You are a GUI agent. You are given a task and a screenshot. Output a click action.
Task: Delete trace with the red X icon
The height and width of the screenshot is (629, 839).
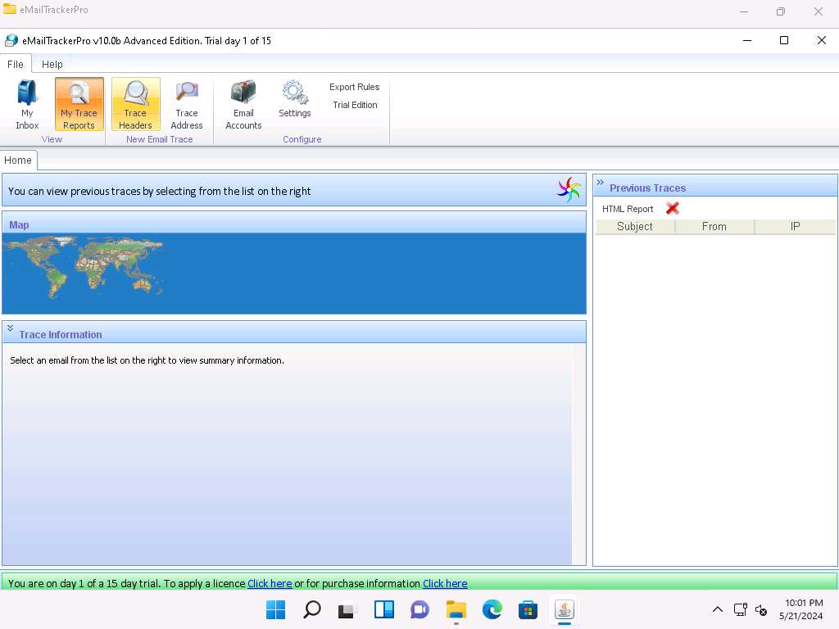tap(673, 209)
